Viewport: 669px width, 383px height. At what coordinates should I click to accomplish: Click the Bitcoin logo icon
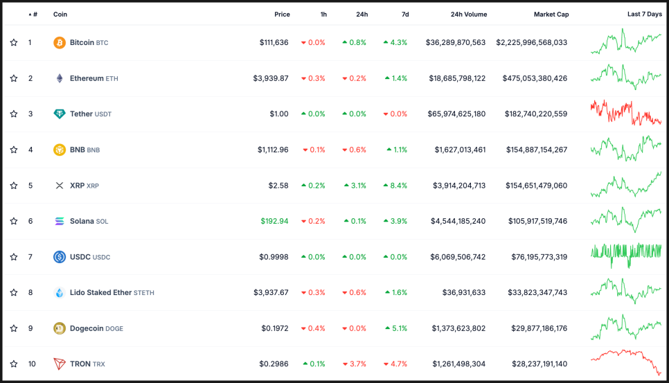click(60, 43)
